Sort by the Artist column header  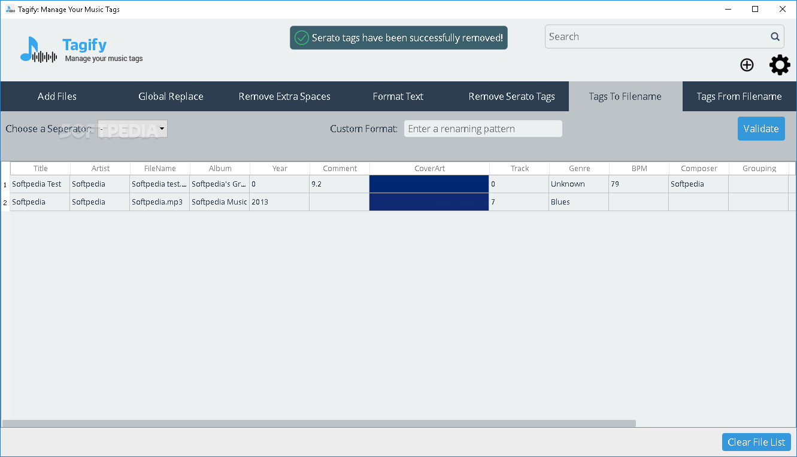(x=101, y=169)
